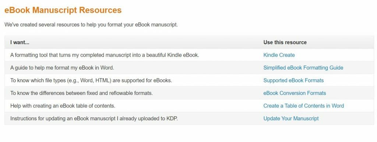377x142 pixels.
Task: Click 'Guide' in the Simplified Formatting Guide link
Action: coord(336,68)
